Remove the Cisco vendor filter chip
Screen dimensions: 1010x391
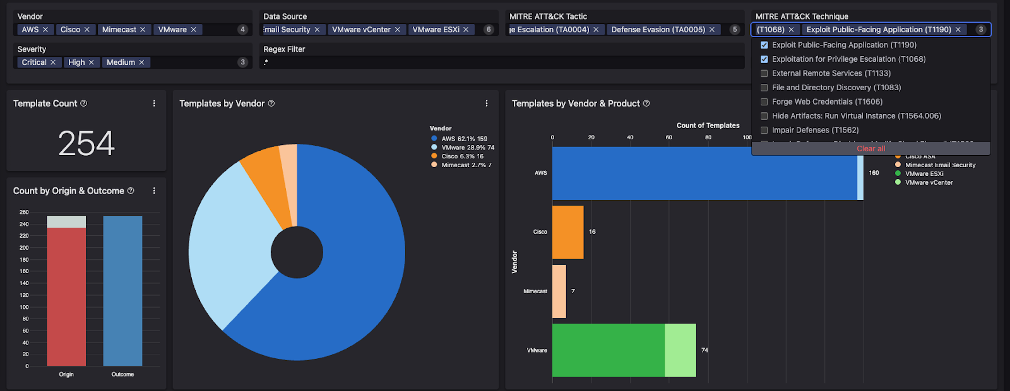tap(87, 30)
